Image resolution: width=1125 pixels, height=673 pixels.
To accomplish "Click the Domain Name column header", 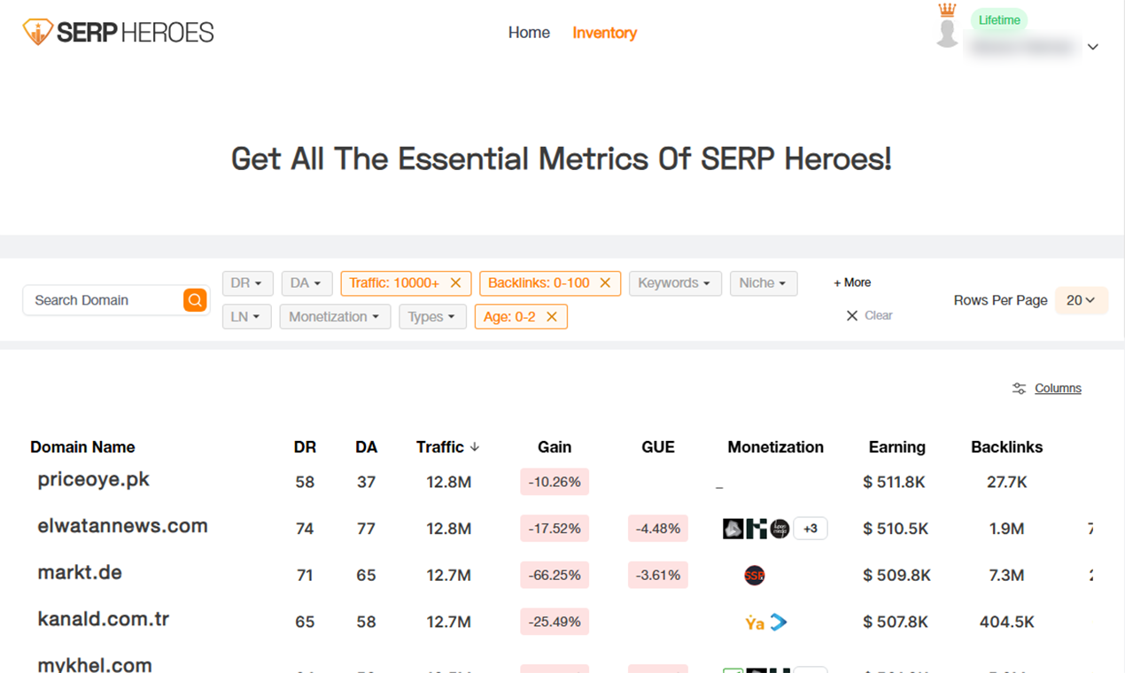I will point(82,447).
